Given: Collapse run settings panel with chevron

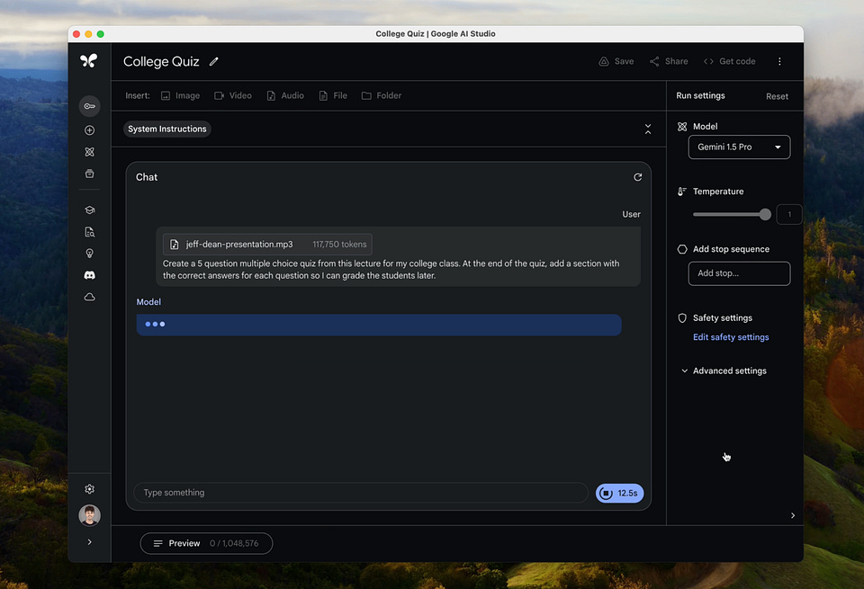Looking at the screenshot, I should (792, 516).
